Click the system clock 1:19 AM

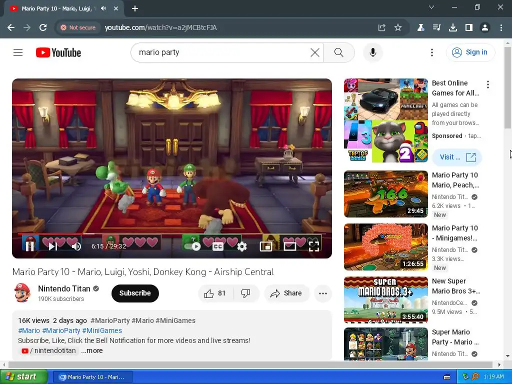493,376
